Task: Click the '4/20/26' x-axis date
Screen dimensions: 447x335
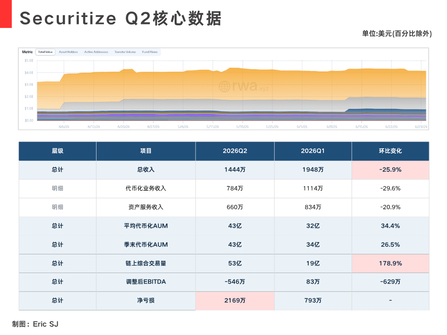Action: tap(124, 127)
